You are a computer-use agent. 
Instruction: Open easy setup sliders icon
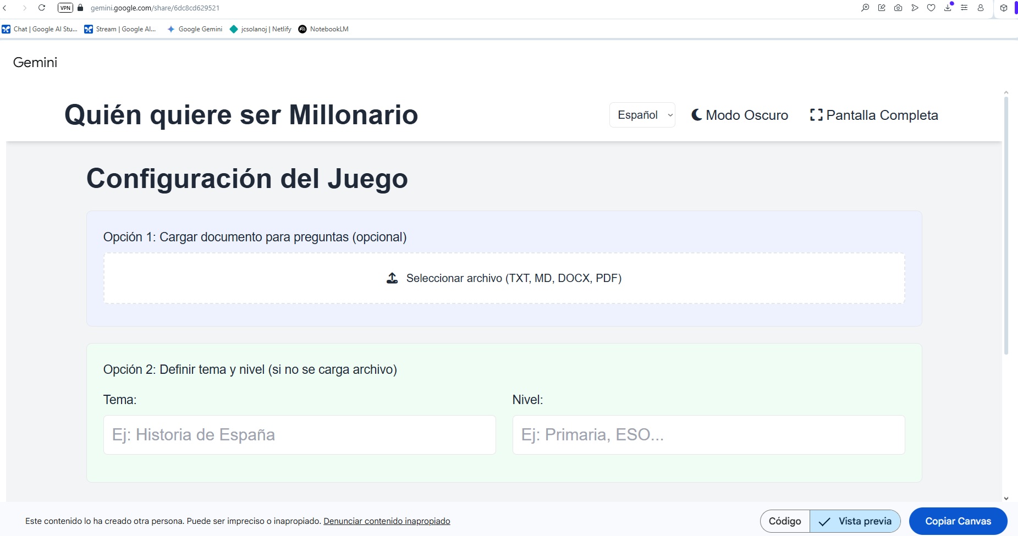click(964, 8)
